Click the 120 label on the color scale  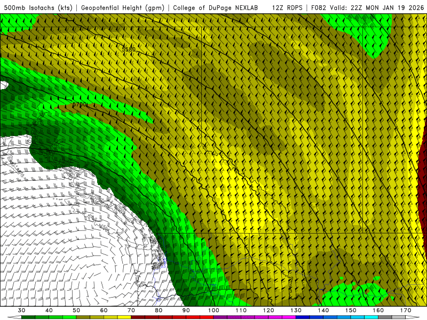pos(268,310)
